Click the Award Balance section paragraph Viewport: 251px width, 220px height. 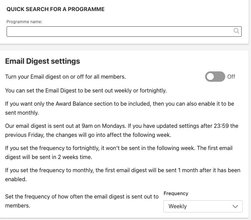click(119, 108)
